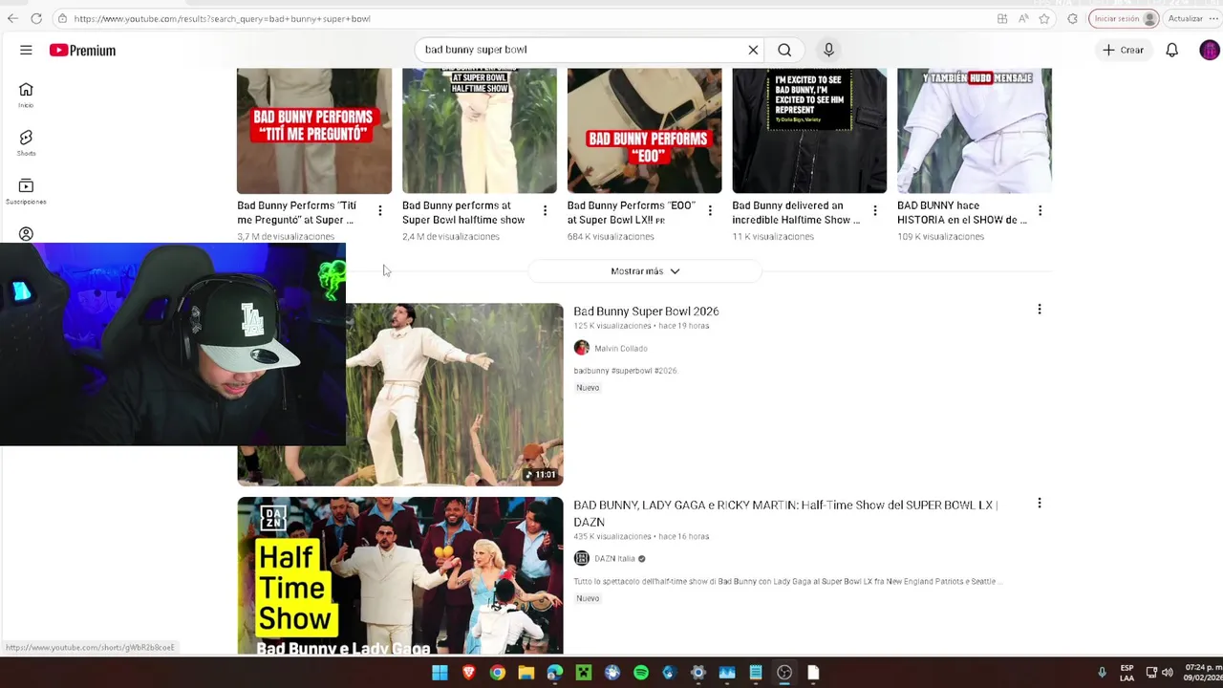Click the split screen icon in address bar
Image resolution: width=1223 pixels, height=688 pixels.
click(1001, 18)
